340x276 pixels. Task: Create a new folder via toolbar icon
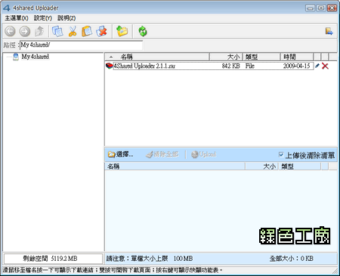[122, 32]
